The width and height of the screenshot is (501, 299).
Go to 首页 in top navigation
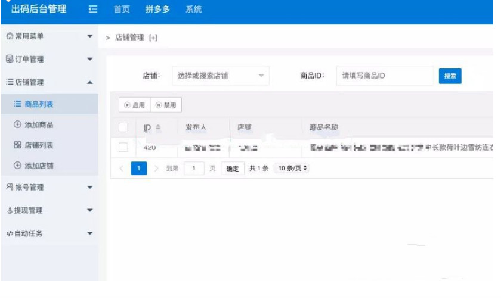[122, 10]
